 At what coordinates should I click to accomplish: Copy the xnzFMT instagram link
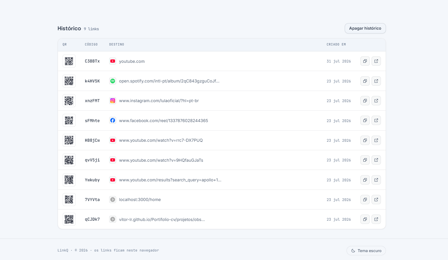[x=365, y=101]
